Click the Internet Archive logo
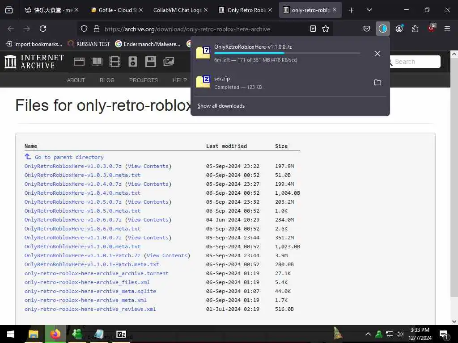Screen dimensions: 458x343 (x=34, y=62)
